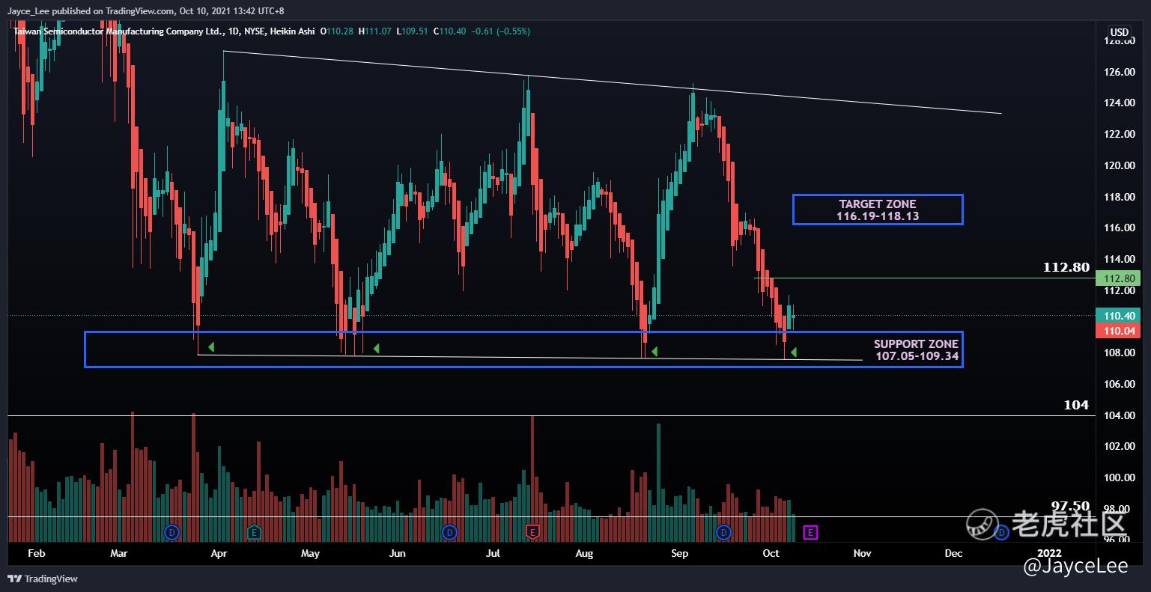Viewport: 1151px width, 592px height.
Task: Click the 120.00 price axis label
Action: pyautogui.click(x=1119, y=165)
